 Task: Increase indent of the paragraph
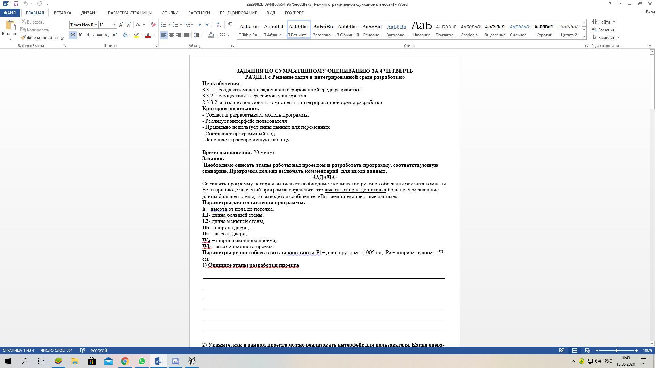coord(209,25)
